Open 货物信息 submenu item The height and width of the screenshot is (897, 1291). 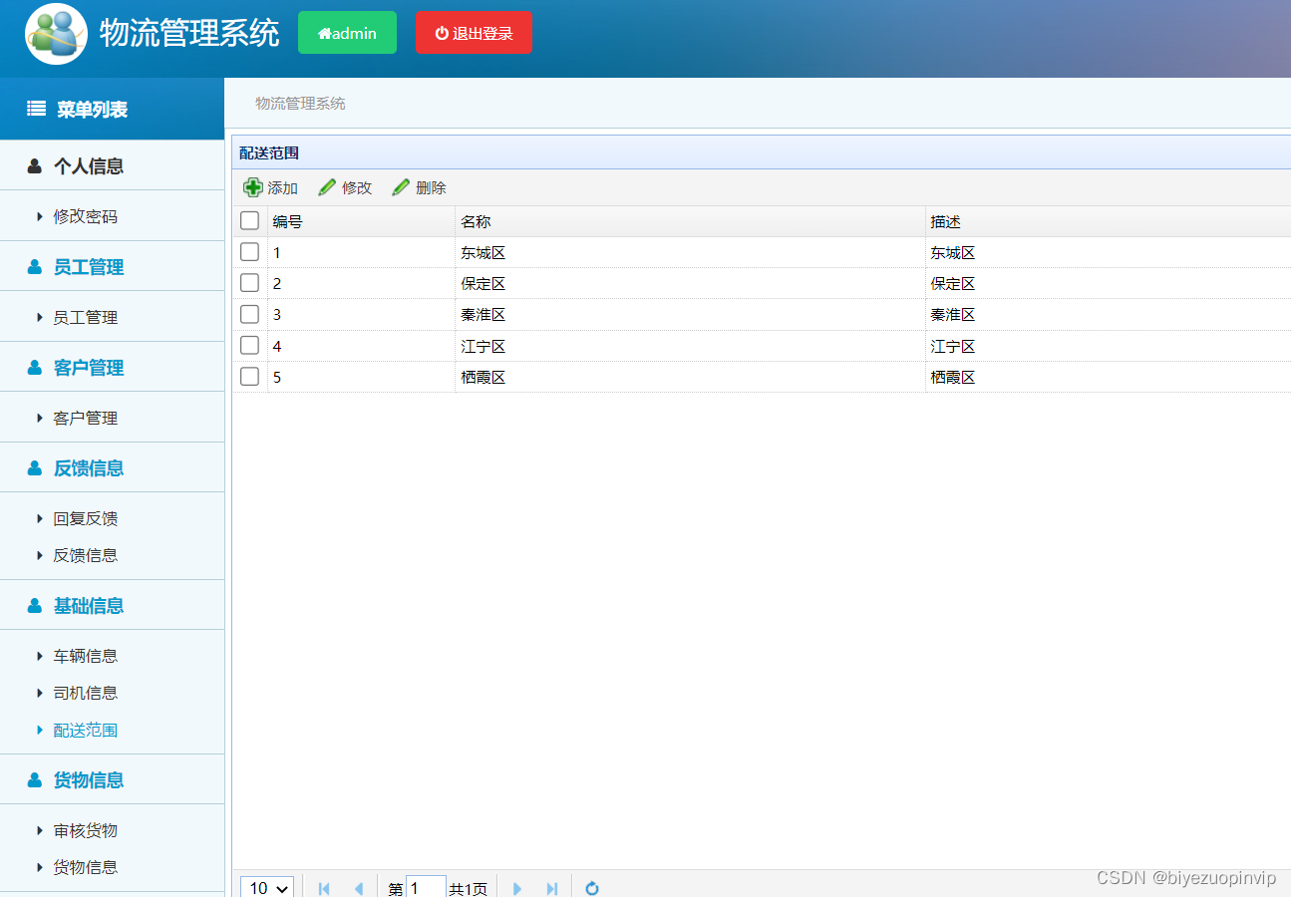[x=86, y=867]
